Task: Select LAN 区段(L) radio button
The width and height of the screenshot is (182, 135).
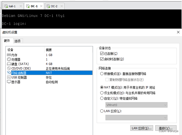Action: [102, 111]
